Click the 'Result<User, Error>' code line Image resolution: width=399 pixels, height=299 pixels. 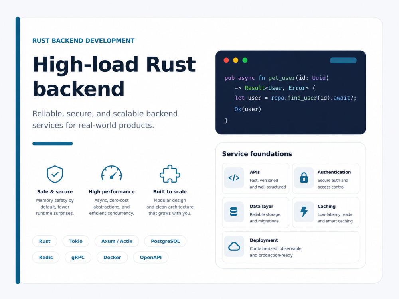click(x=275, y=88)
